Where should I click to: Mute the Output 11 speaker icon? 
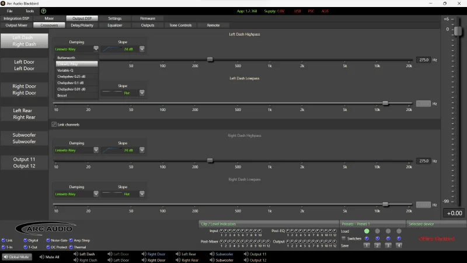(x=246, y=254)
